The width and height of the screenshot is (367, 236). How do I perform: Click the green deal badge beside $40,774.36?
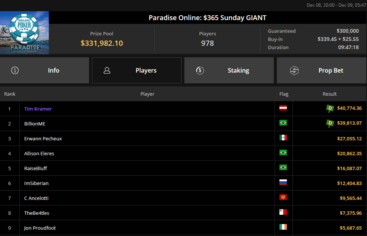[x=330, y=108]
